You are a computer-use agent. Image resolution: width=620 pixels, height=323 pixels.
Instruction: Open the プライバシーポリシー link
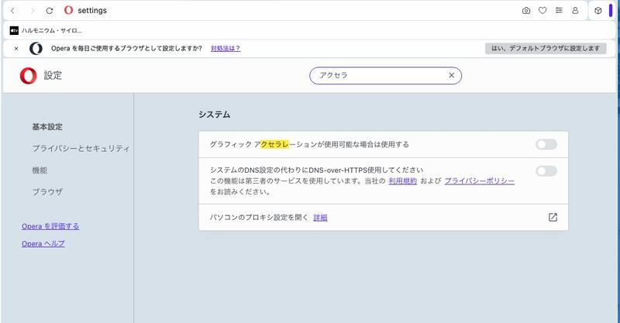click(x=479, y=181)
